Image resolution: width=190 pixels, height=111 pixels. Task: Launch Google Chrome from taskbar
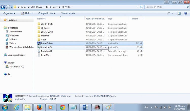(63, 107)
